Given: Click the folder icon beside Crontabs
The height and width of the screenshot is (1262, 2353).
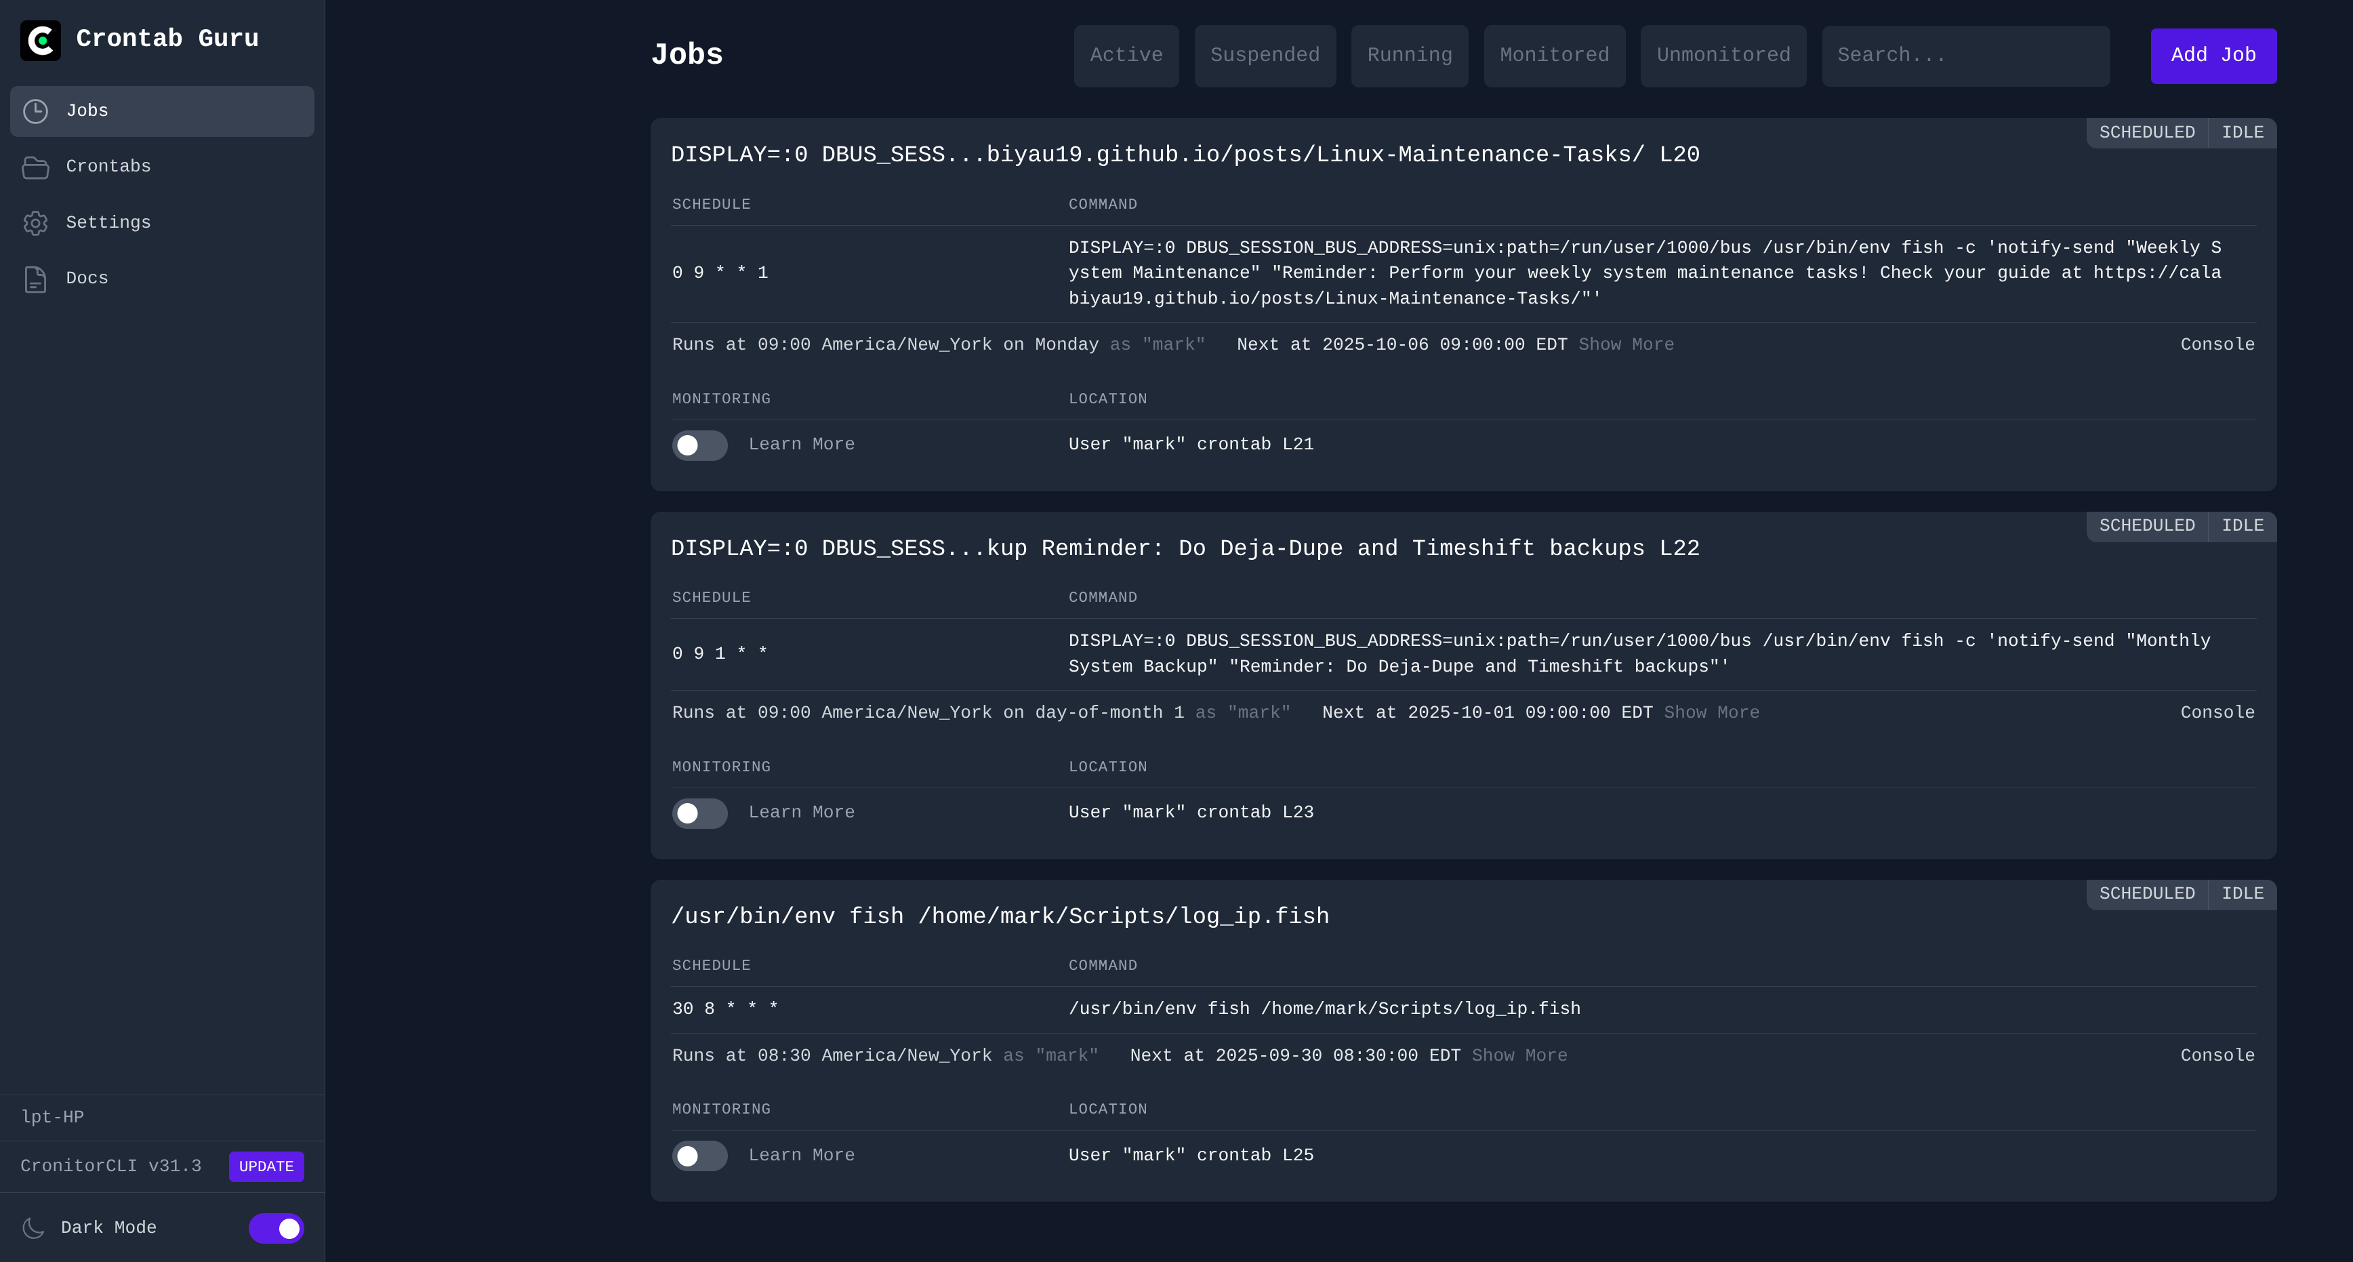Looking at the screenshot, I should [x=36, y=167].
